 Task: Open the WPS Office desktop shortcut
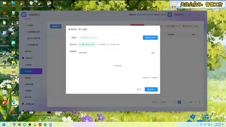[22, 4]
